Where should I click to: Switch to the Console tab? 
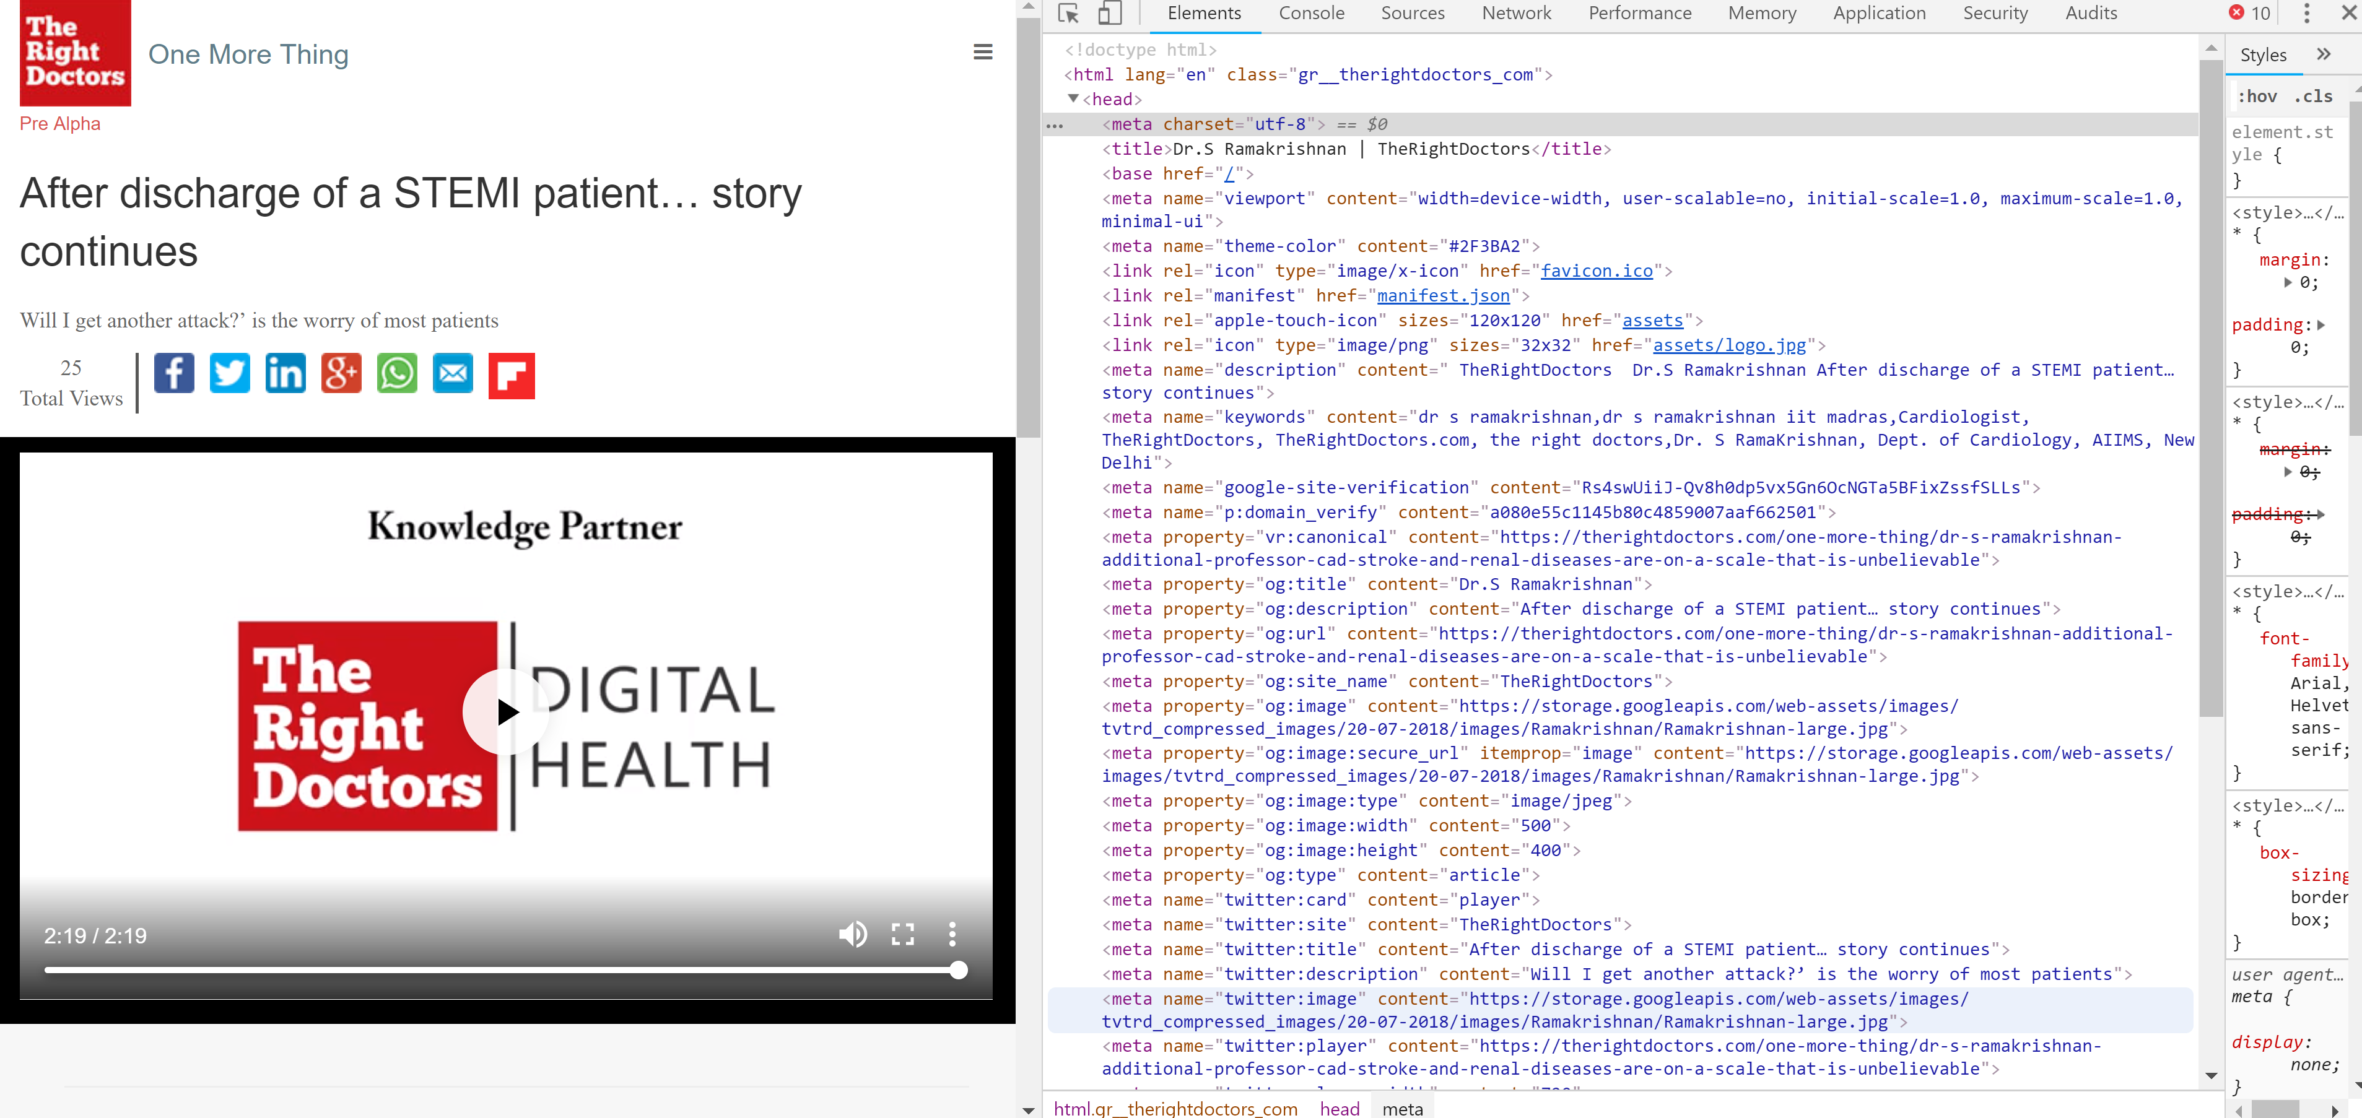tap(1310, 14)
